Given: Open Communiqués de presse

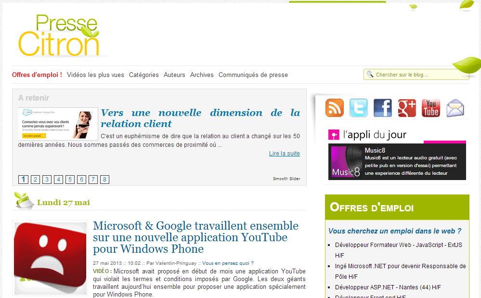Looking at the screenshot, I should (x=253, y=75).
